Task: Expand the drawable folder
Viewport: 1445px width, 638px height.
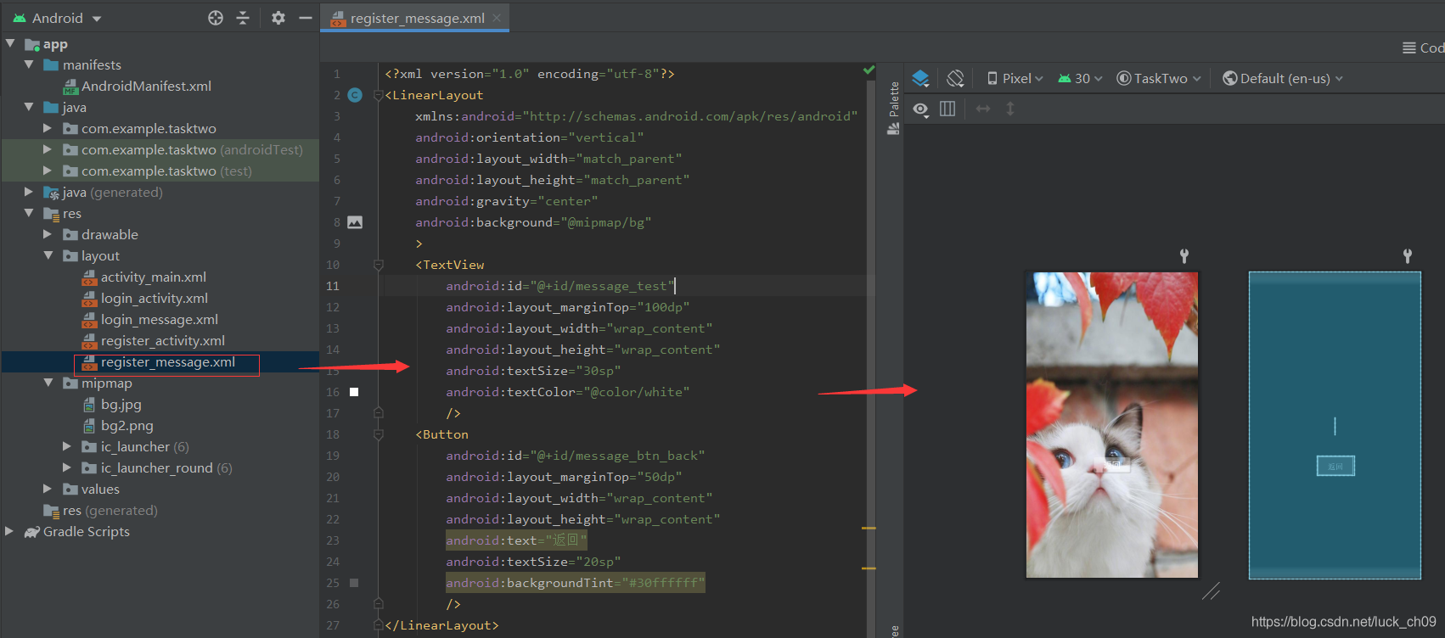Action: coord(48,234)
